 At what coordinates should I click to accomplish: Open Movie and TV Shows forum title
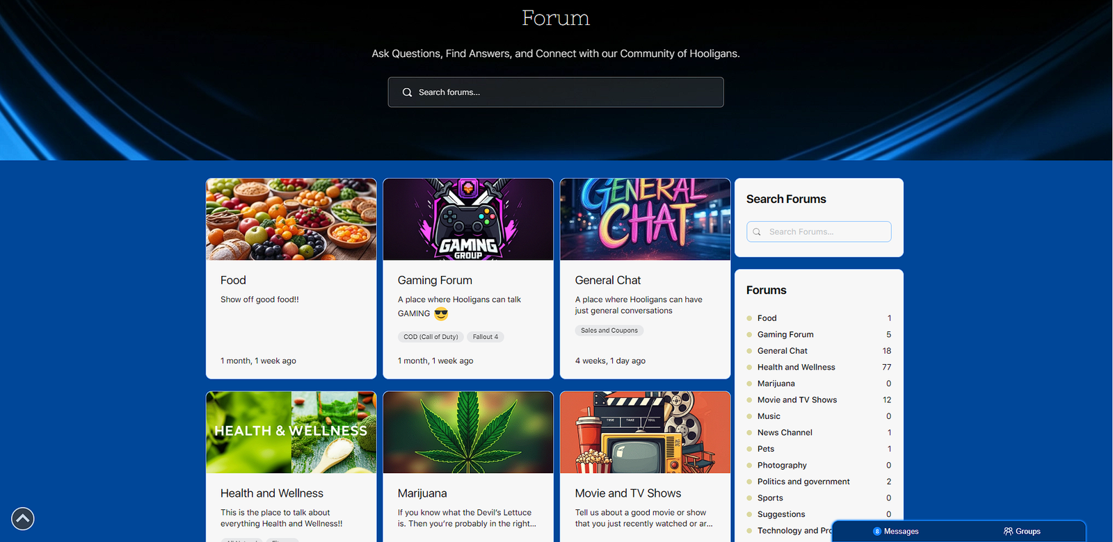[627, 493]
